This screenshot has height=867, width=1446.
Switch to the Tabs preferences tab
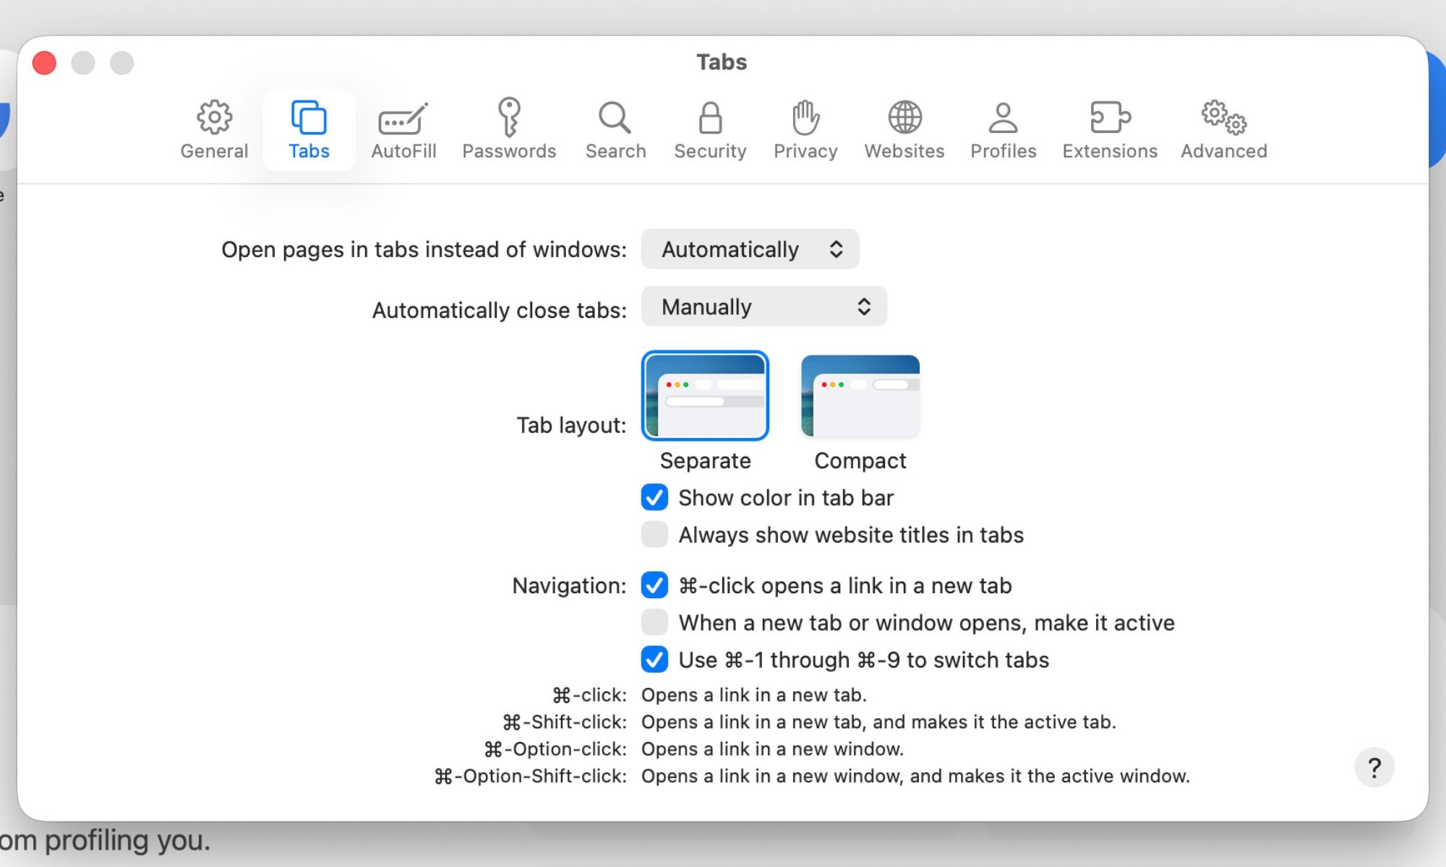[309, 130]
